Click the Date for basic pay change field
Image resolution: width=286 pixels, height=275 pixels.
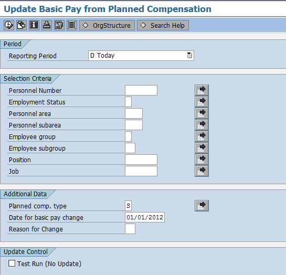pyautogui.click(x=145, y=217)
